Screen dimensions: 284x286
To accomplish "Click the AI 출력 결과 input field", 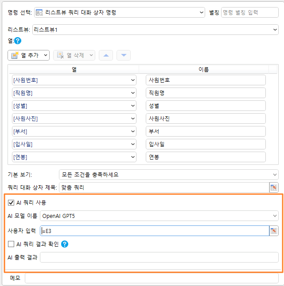I will point(159,257).
